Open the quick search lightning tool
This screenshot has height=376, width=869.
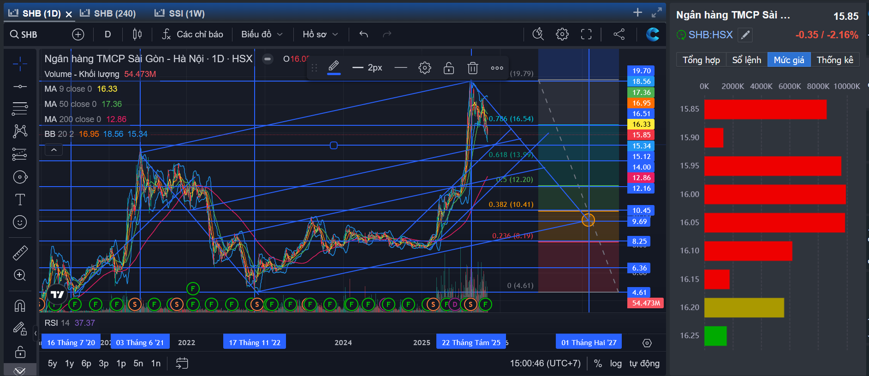pos(538,34)
